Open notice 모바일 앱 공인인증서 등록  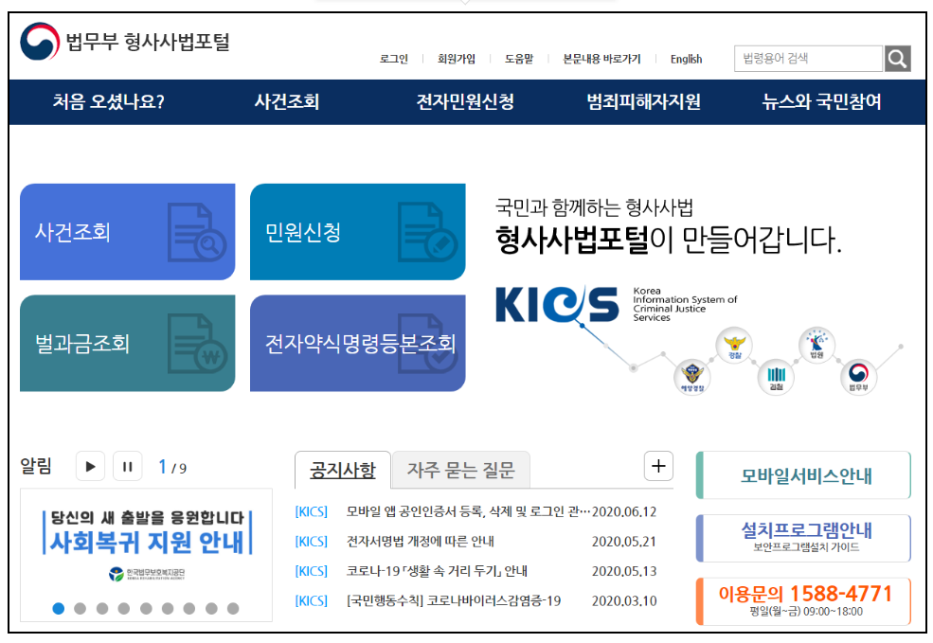468,511
